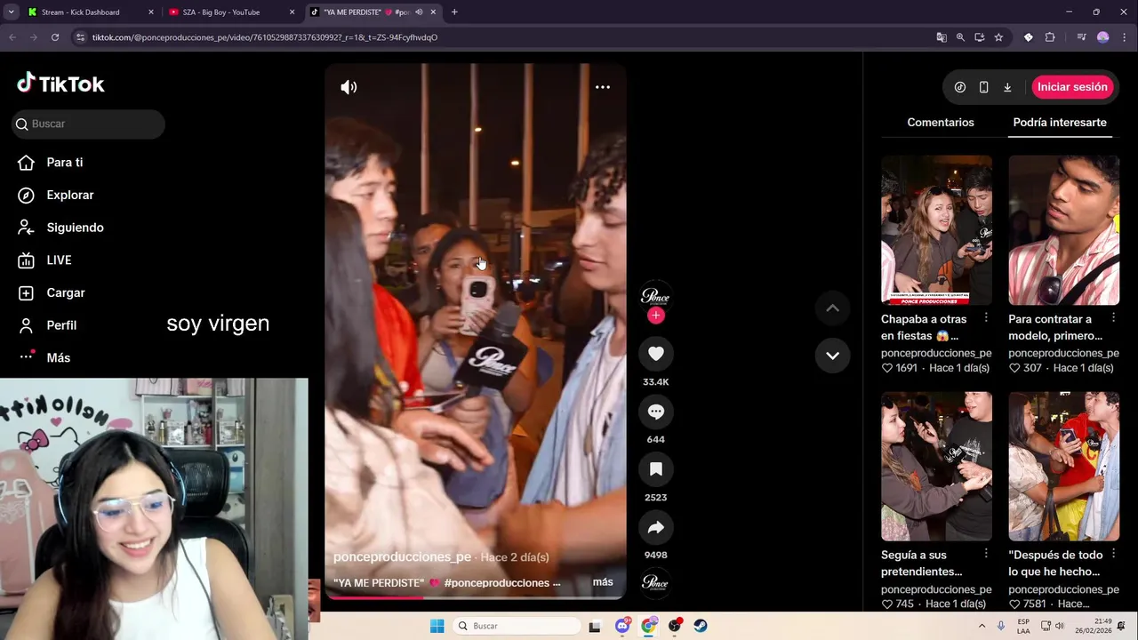Open Steam from the taskbar

pyautogui.click(x=701, y=626)
